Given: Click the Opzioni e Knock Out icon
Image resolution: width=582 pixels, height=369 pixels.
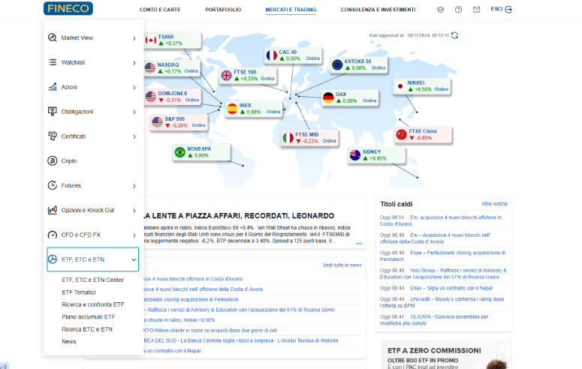Looking at the screenshot, I should point(53,210).
